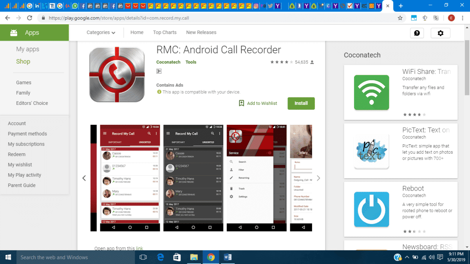Open Family category in sidebar
Viewport: 470px width, 264px height.
(23, 93)
